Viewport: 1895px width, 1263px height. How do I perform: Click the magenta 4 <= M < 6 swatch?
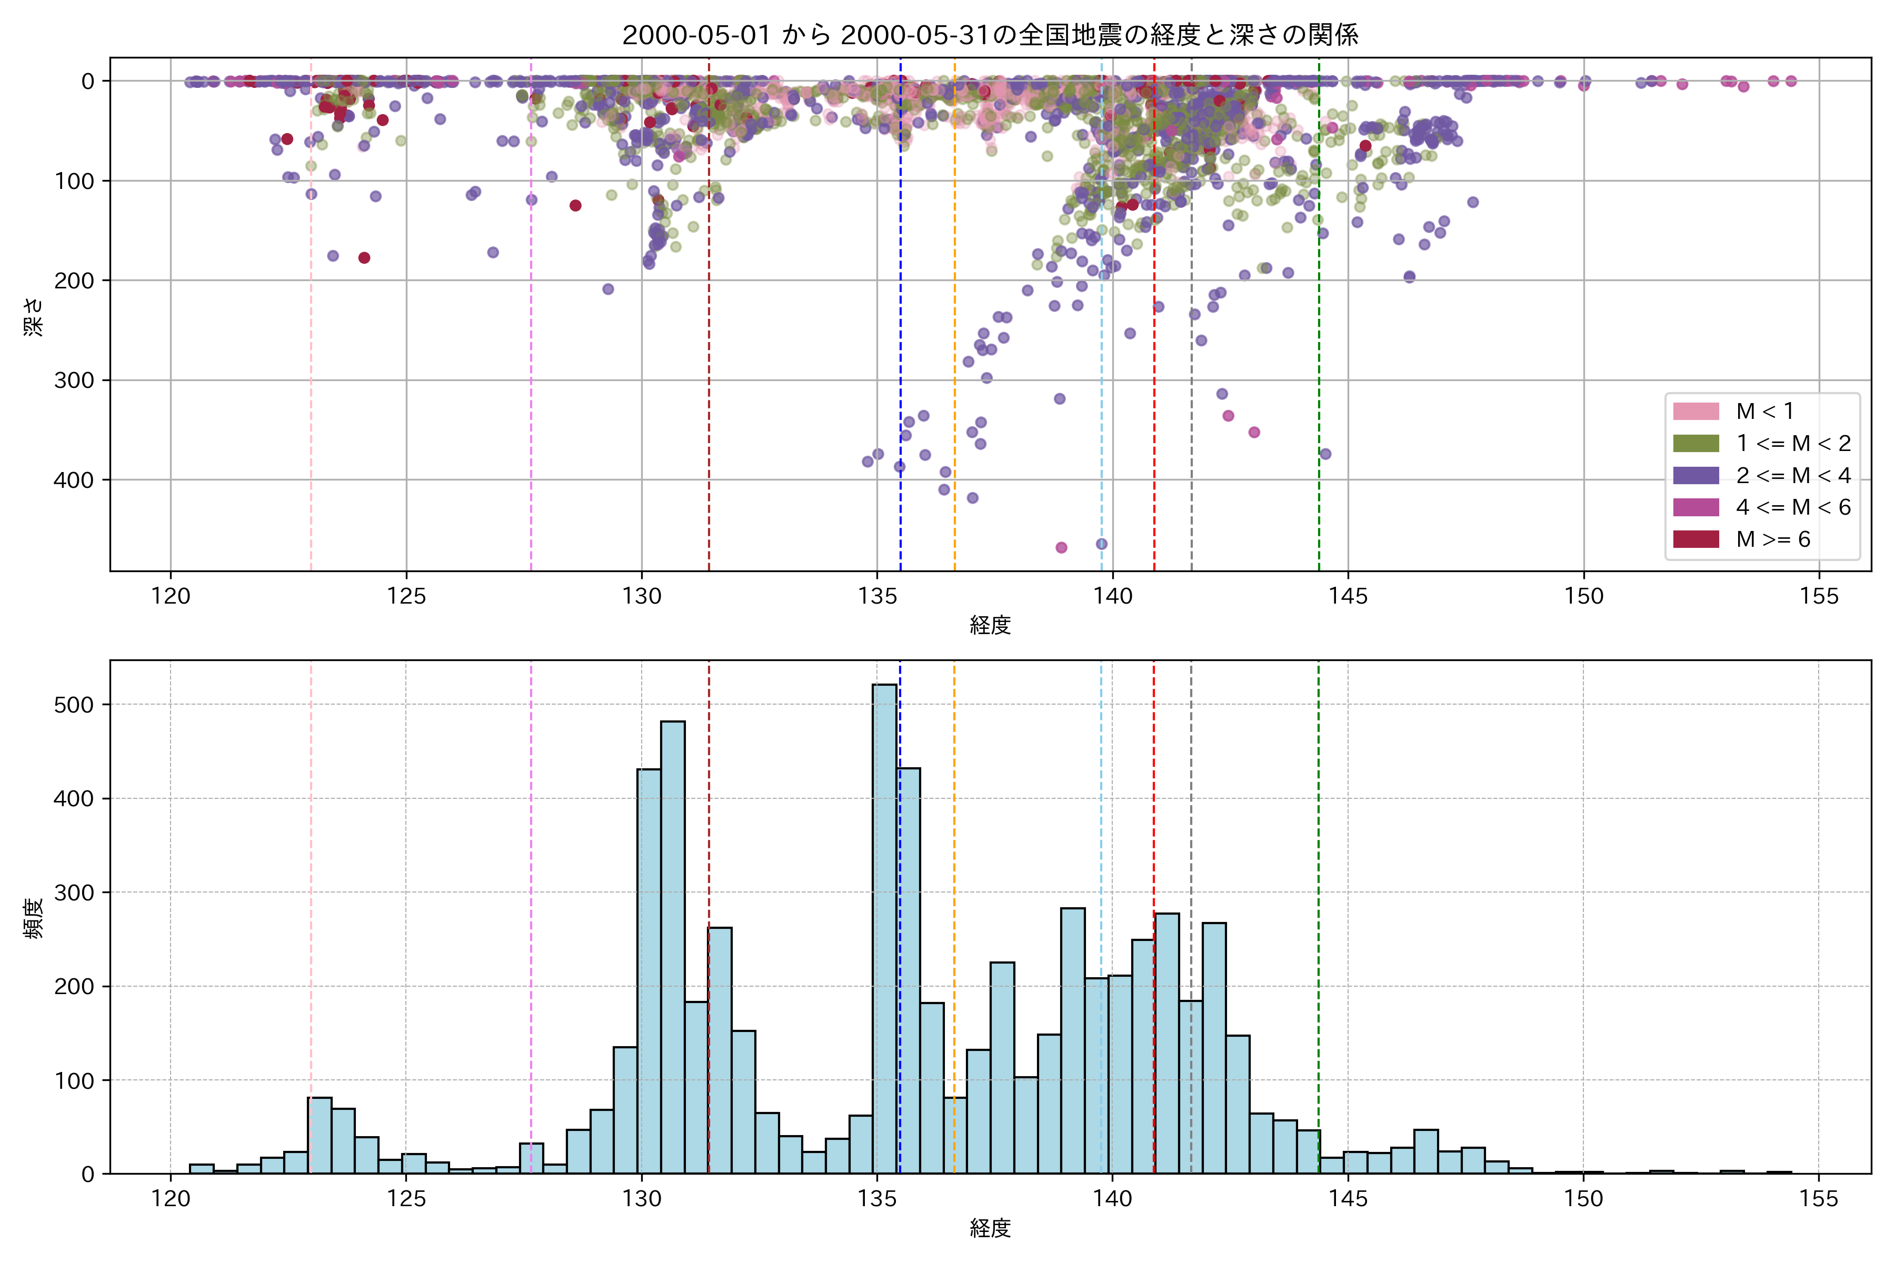click(x=1696, y=507)
